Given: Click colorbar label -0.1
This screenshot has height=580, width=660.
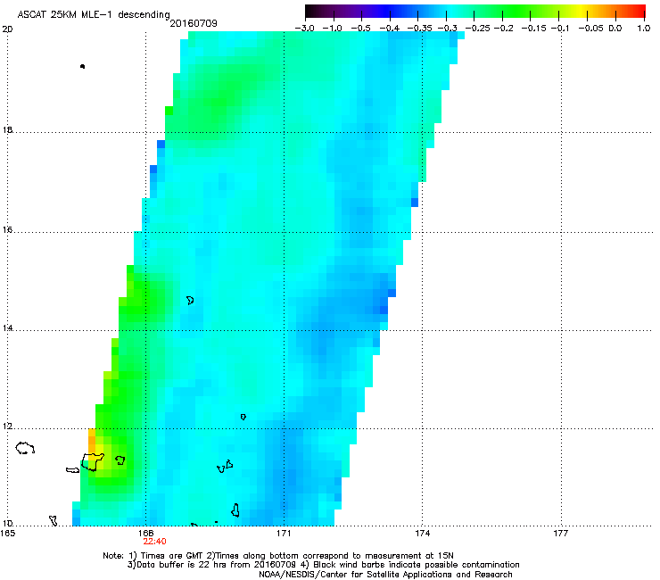Looking at the screenshot, I should [561, 29].
